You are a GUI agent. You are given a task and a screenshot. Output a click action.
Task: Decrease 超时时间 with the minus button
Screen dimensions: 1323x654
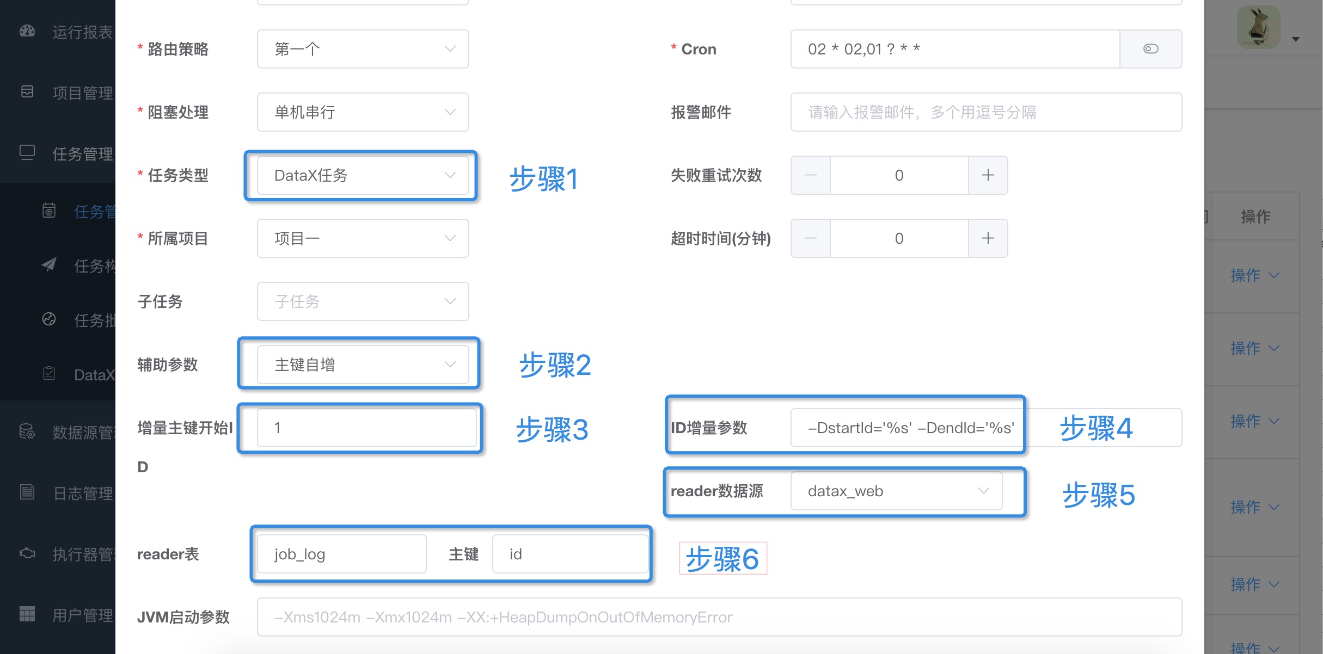coord(811,238)
